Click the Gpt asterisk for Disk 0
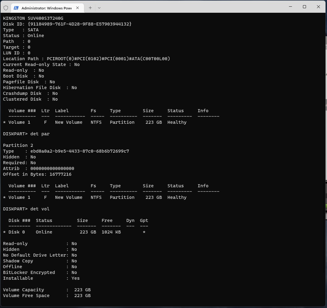The height and width of the screenshot is (308, 327). 144,232
